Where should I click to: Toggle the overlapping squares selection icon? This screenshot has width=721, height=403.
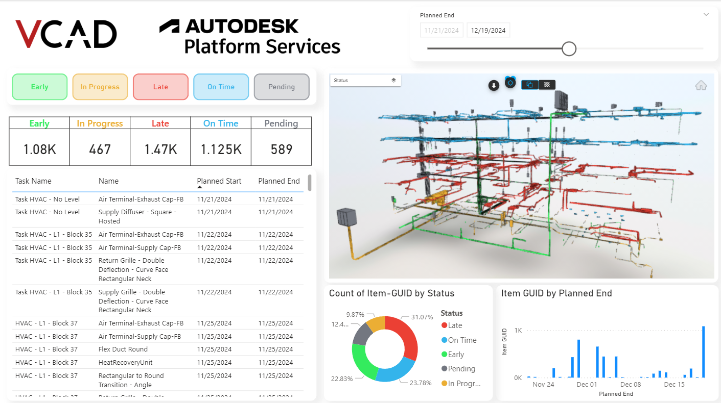(x=529, y=85)
